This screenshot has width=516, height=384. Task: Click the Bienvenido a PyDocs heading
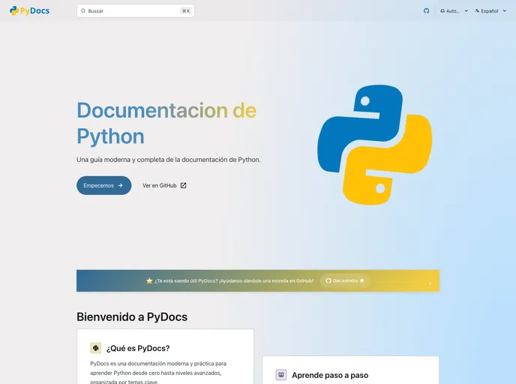pyautogui.click(x=132, y=316)
